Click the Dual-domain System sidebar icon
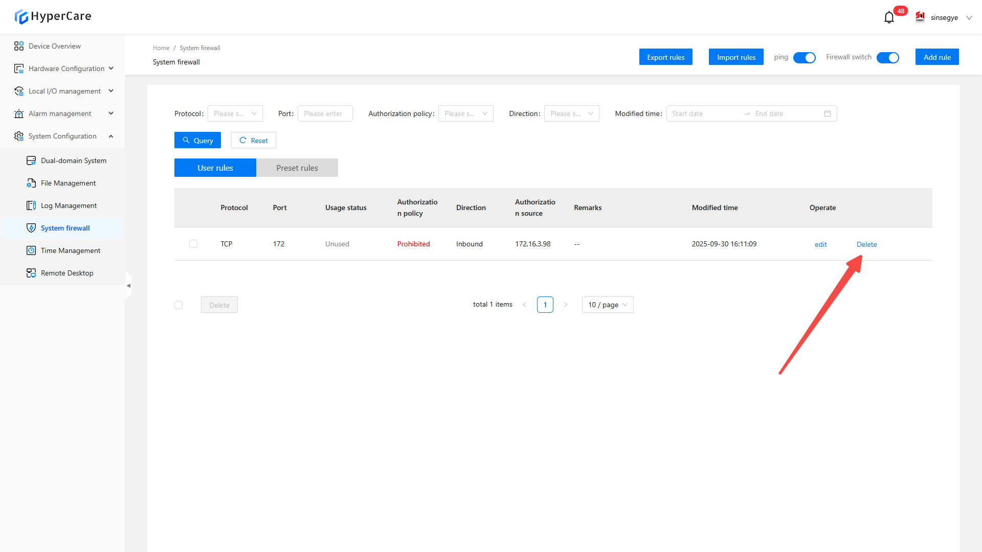The height and width of the screenshot is (552, 982). (x=31, y=160)
